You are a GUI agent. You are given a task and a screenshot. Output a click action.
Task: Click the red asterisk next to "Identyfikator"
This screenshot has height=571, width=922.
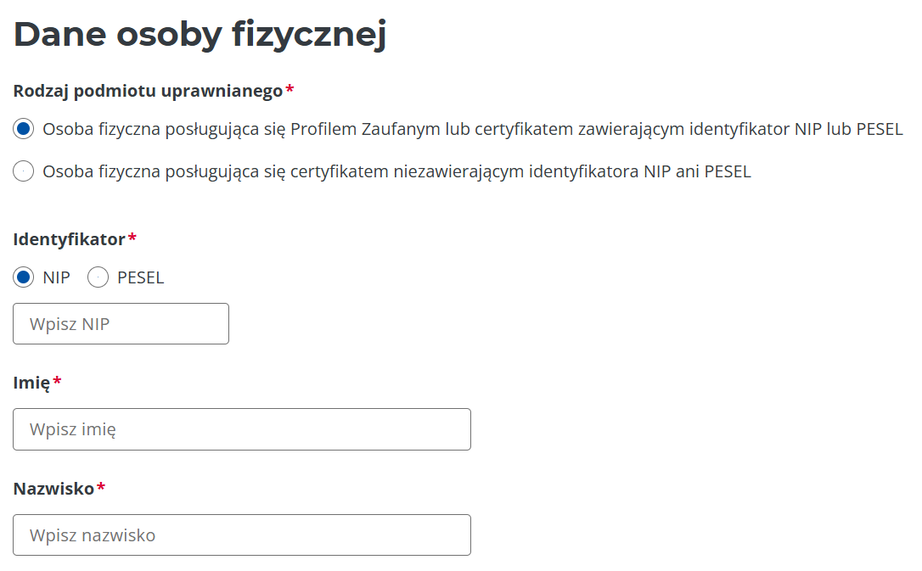pyautogui.click(x=132, y=238)
